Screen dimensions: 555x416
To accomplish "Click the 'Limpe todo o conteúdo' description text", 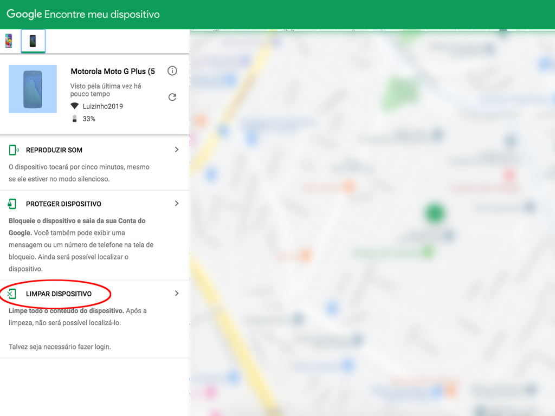I will click(x=78, y=316).
